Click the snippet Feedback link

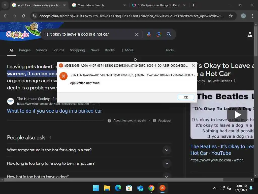[162, 120]
